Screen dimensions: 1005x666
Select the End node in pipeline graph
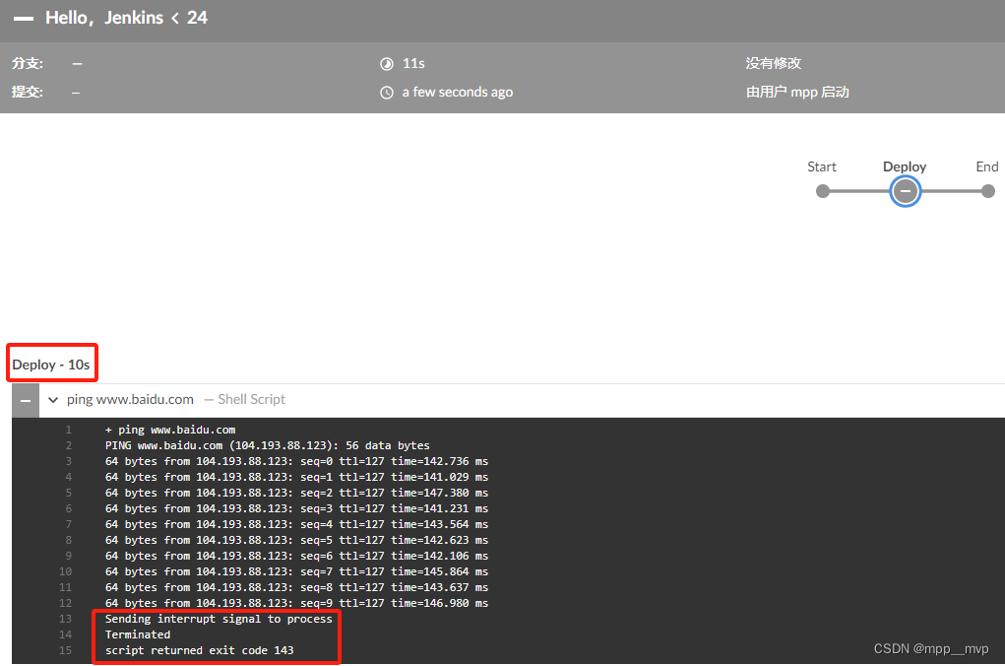(987, 191)
